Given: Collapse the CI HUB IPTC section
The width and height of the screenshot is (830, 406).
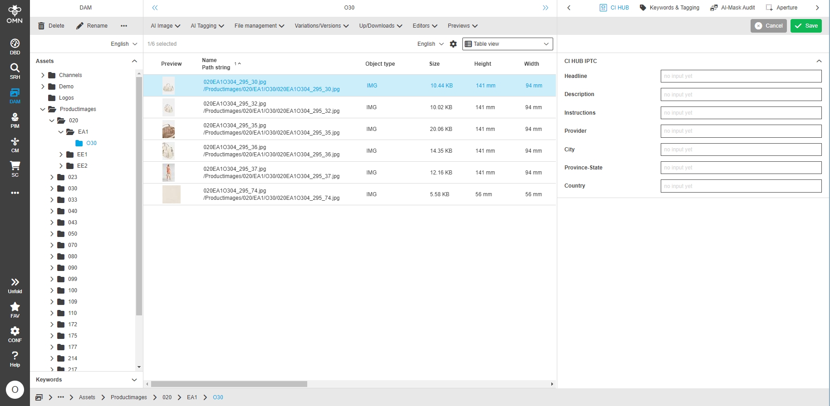Looking at the screenshot, I should (x=819, y=61).
